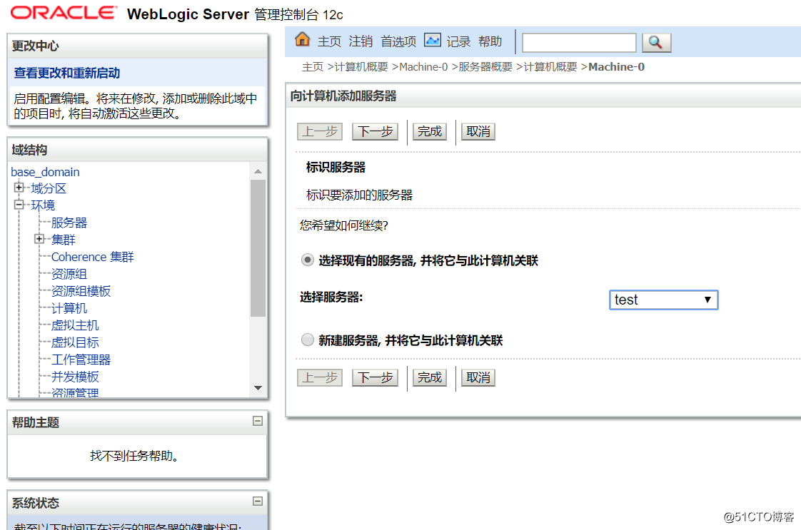Click the top 取消 button
This screenshot has width=801, height=530.
click(x=478, y=132)
